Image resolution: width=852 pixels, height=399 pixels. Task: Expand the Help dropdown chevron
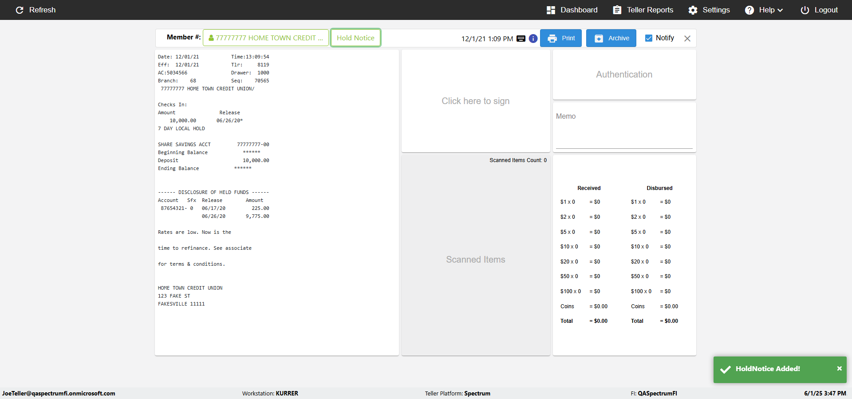point(780,10)
